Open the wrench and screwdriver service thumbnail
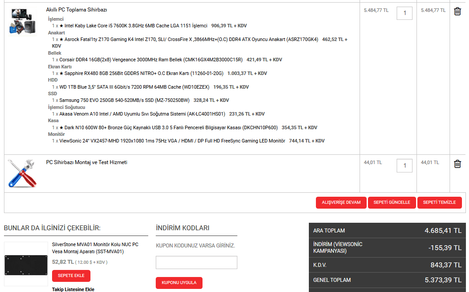469x292 pixels. 23,173
